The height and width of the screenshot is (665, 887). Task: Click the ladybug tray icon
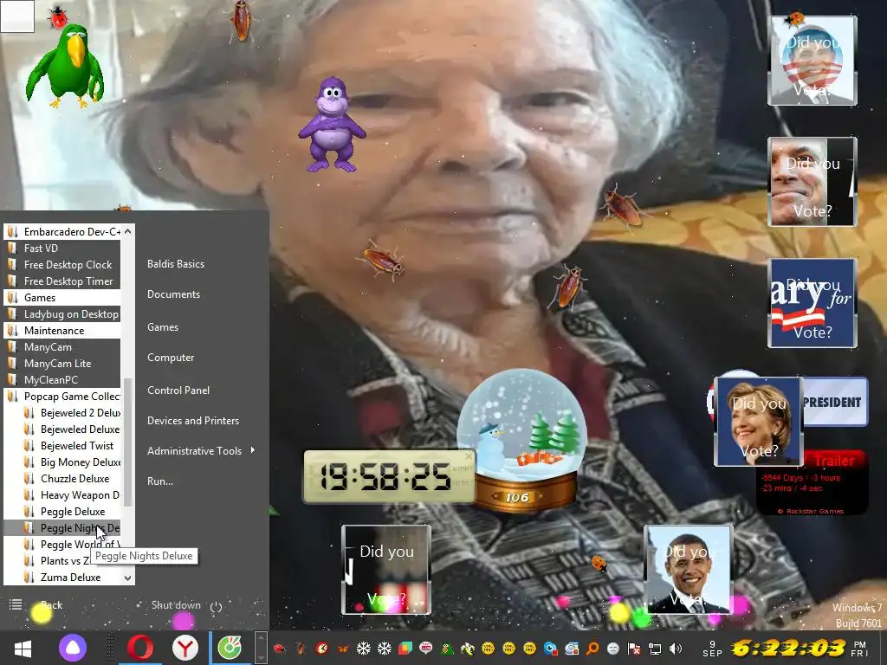pos(279,649)
